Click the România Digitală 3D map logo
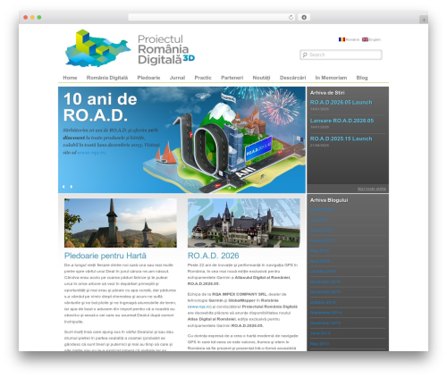The image size is (447, 378). tap(98, 48)
